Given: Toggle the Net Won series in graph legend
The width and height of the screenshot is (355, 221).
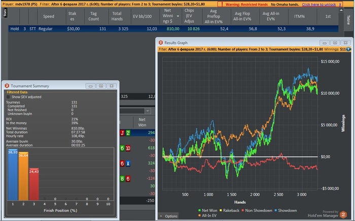Looking at the screenshot, I should tap(207, 210).
